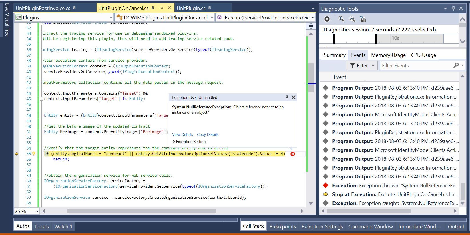Open the Plugins project dropdown
The image size is (470, 235).
[111, 17]
